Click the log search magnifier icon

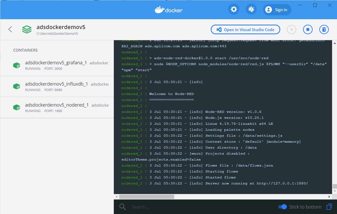coord(123,207)
